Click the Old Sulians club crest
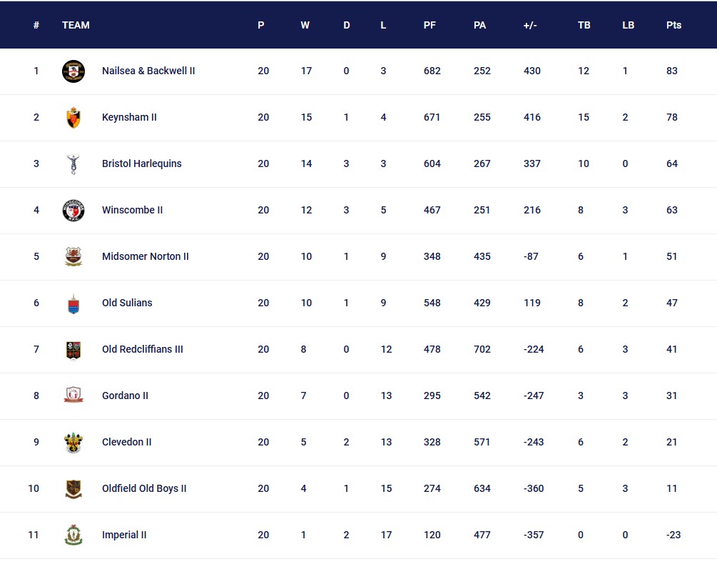The width and height of the screenshot is (717, 569). point(73,303)
